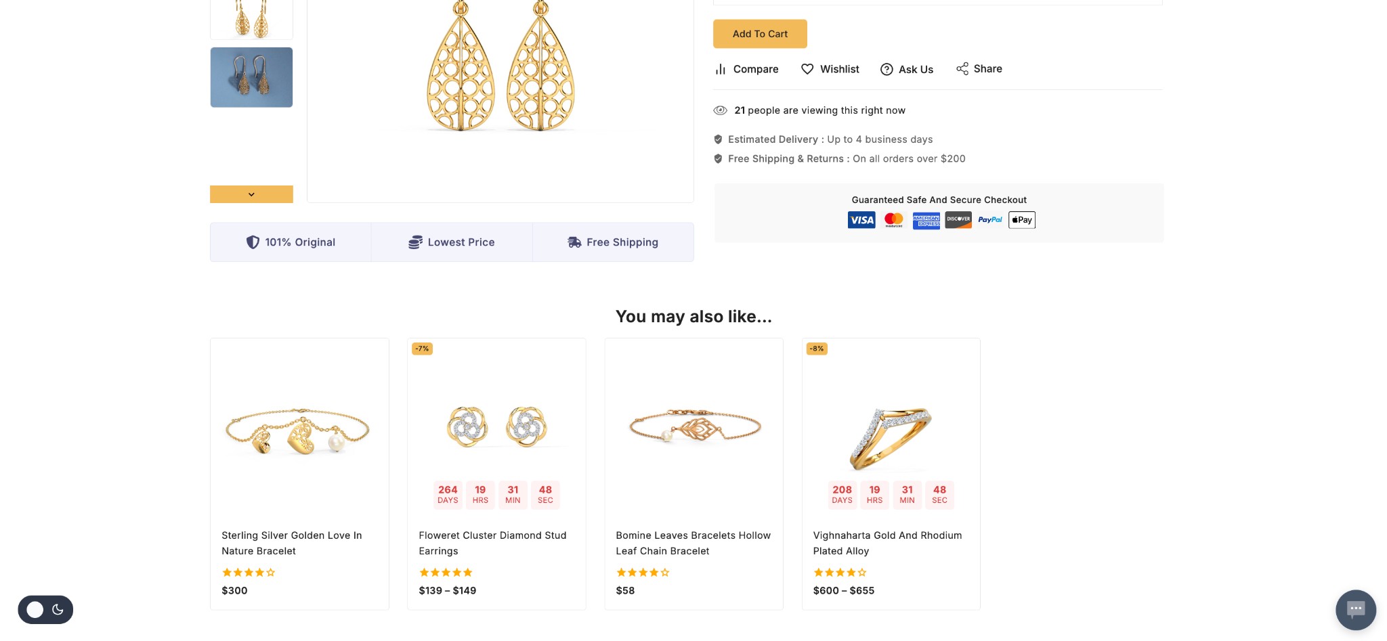This screenshot has width=1387, height=641.
Task: Open the chat bubble widget
Action: tap(1355, 609)
